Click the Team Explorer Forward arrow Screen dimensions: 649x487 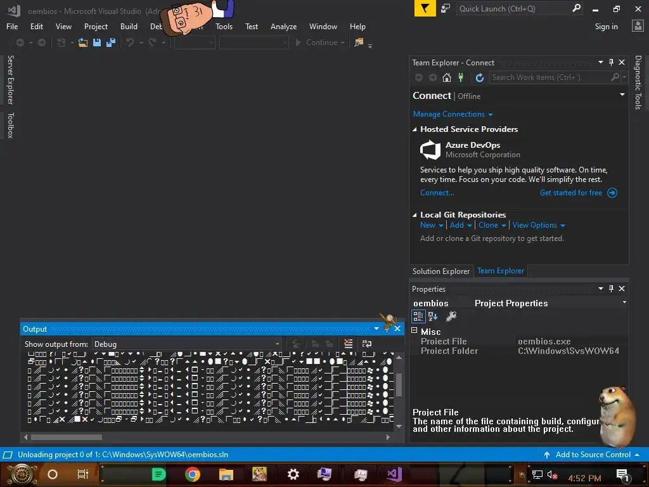coord(432,77)
